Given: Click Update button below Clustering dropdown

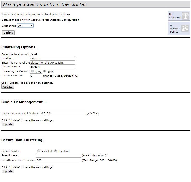Looking at the screenshot, I should (x=8, y=33).
